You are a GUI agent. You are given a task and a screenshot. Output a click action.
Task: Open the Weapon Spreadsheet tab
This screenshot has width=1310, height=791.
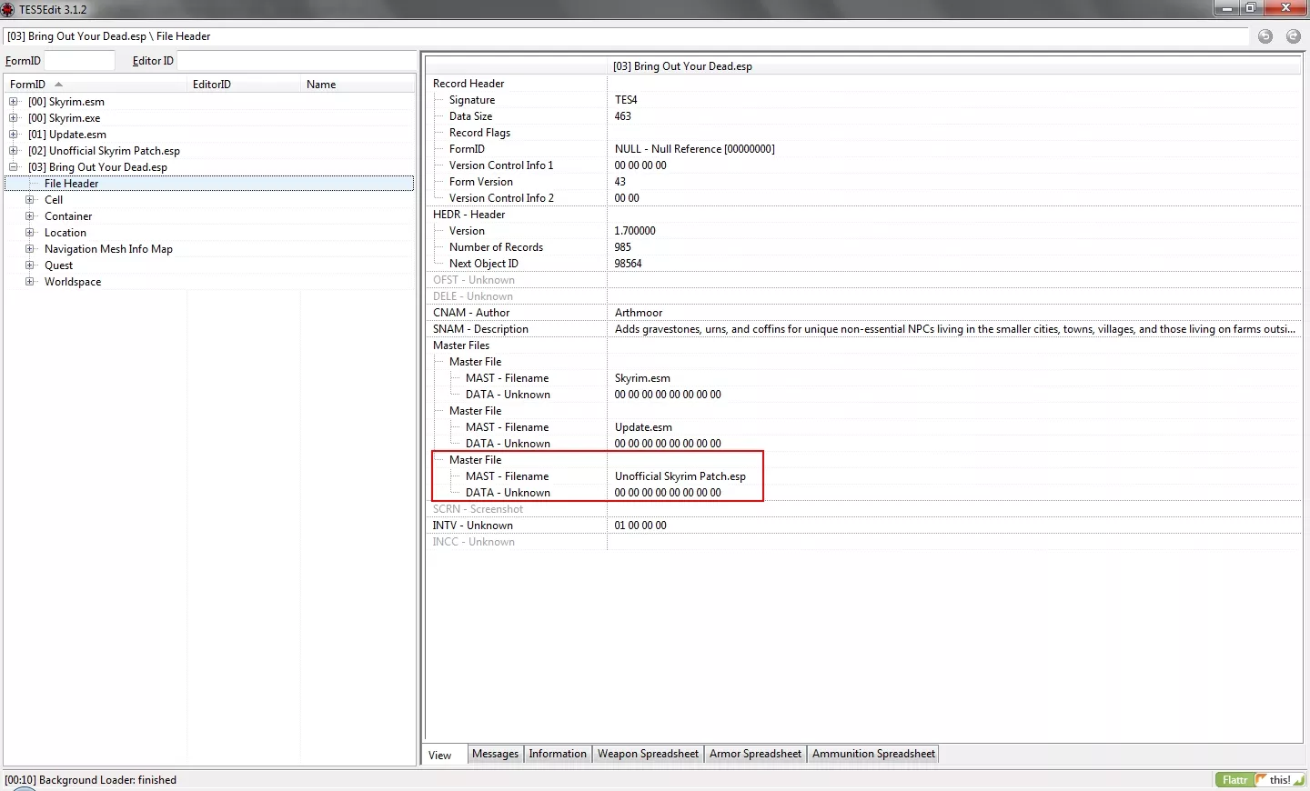648,754
